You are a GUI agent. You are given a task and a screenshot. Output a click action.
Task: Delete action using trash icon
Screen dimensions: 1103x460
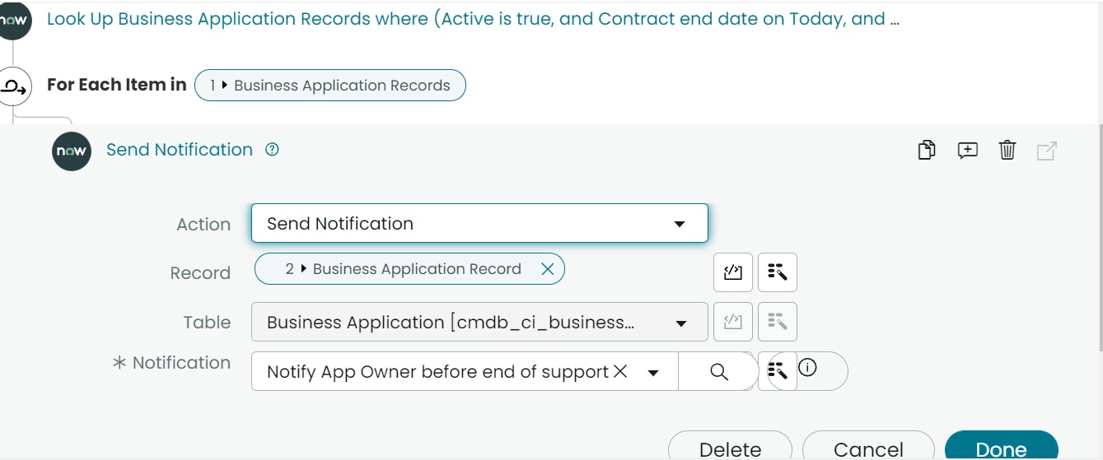1007,151
